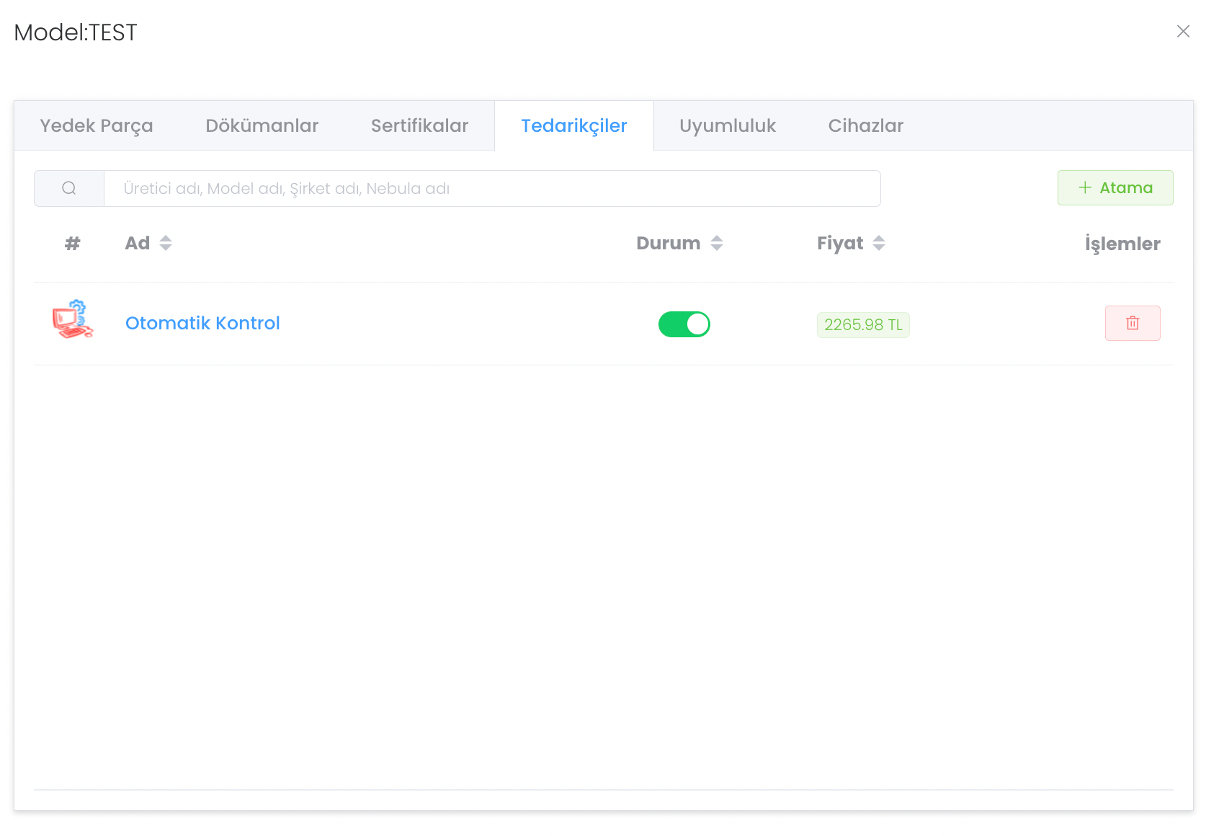Go to the Sertifikalar tab
This screenshot has width=1206, height=836.
point(419,125)
